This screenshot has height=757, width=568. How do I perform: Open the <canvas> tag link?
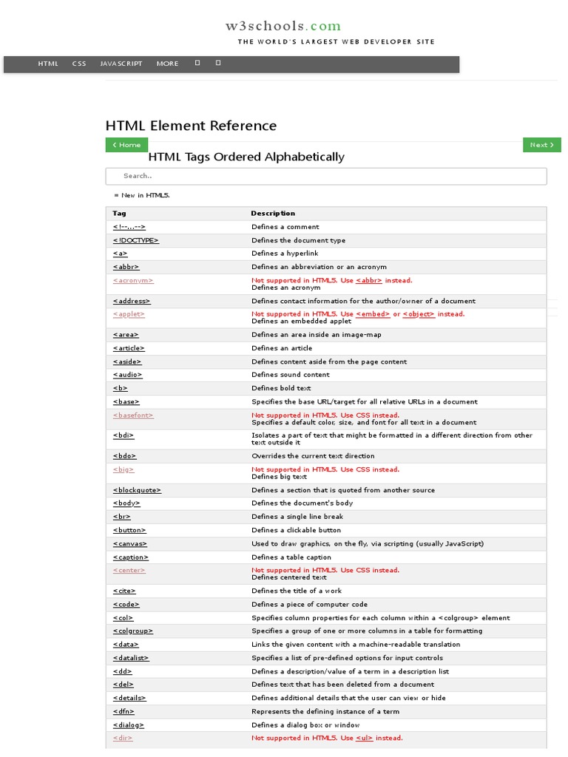129,543
